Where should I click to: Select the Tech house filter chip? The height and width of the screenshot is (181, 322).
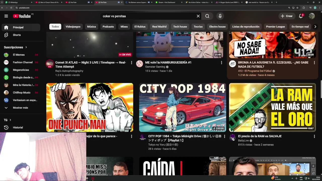click(180, 27)
